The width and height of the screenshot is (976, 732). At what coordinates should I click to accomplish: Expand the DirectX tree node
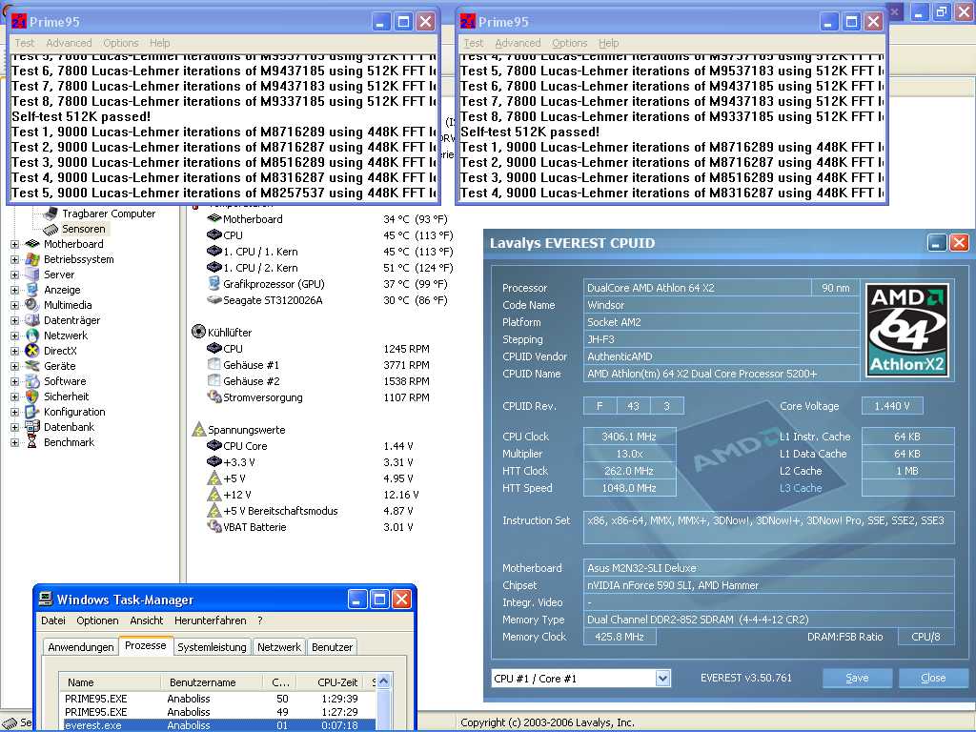tap(15, 351)
